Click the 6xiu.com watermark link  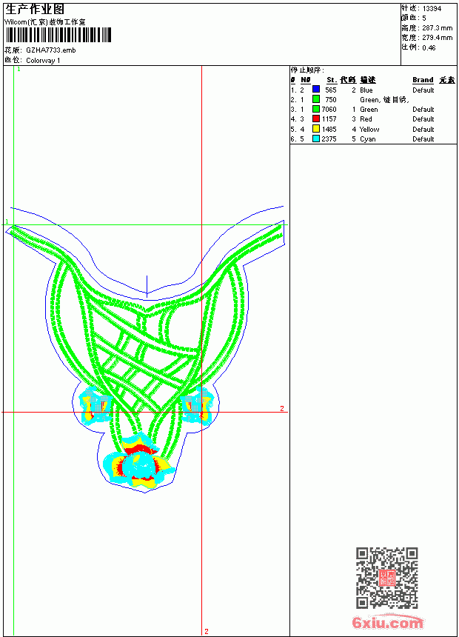coord(387,622)
